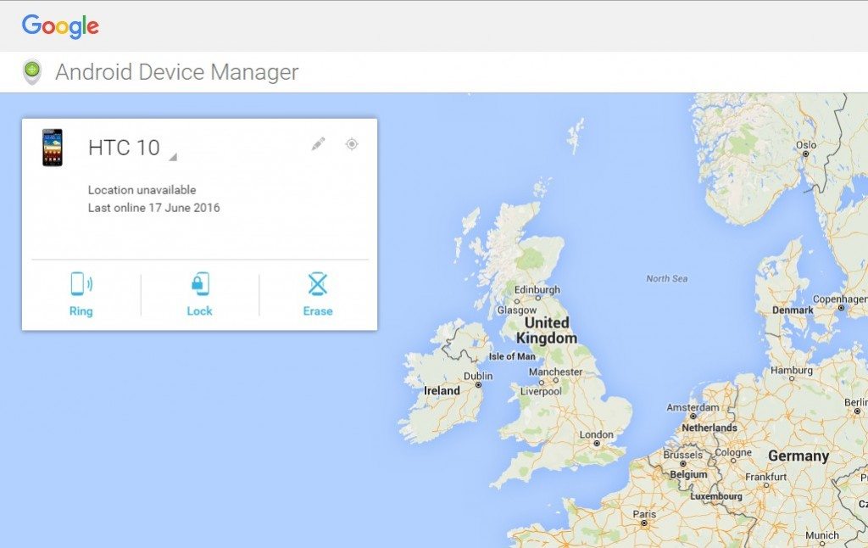The height and width of the screenshot is (548, 868).
Task: Click the 'United Kingdom' country label
Action: click(x=547, y=330)
